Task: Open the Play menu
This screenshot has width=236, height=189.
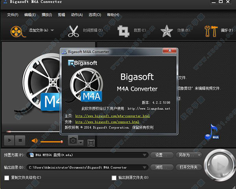Action: tap(47, 15)
